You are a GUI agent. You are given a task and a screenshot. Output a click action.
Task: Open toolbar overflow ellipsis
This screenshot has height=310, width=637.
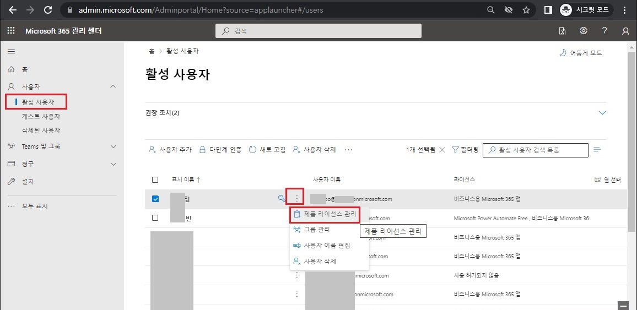pyautogui.click(x=348, y=150)
